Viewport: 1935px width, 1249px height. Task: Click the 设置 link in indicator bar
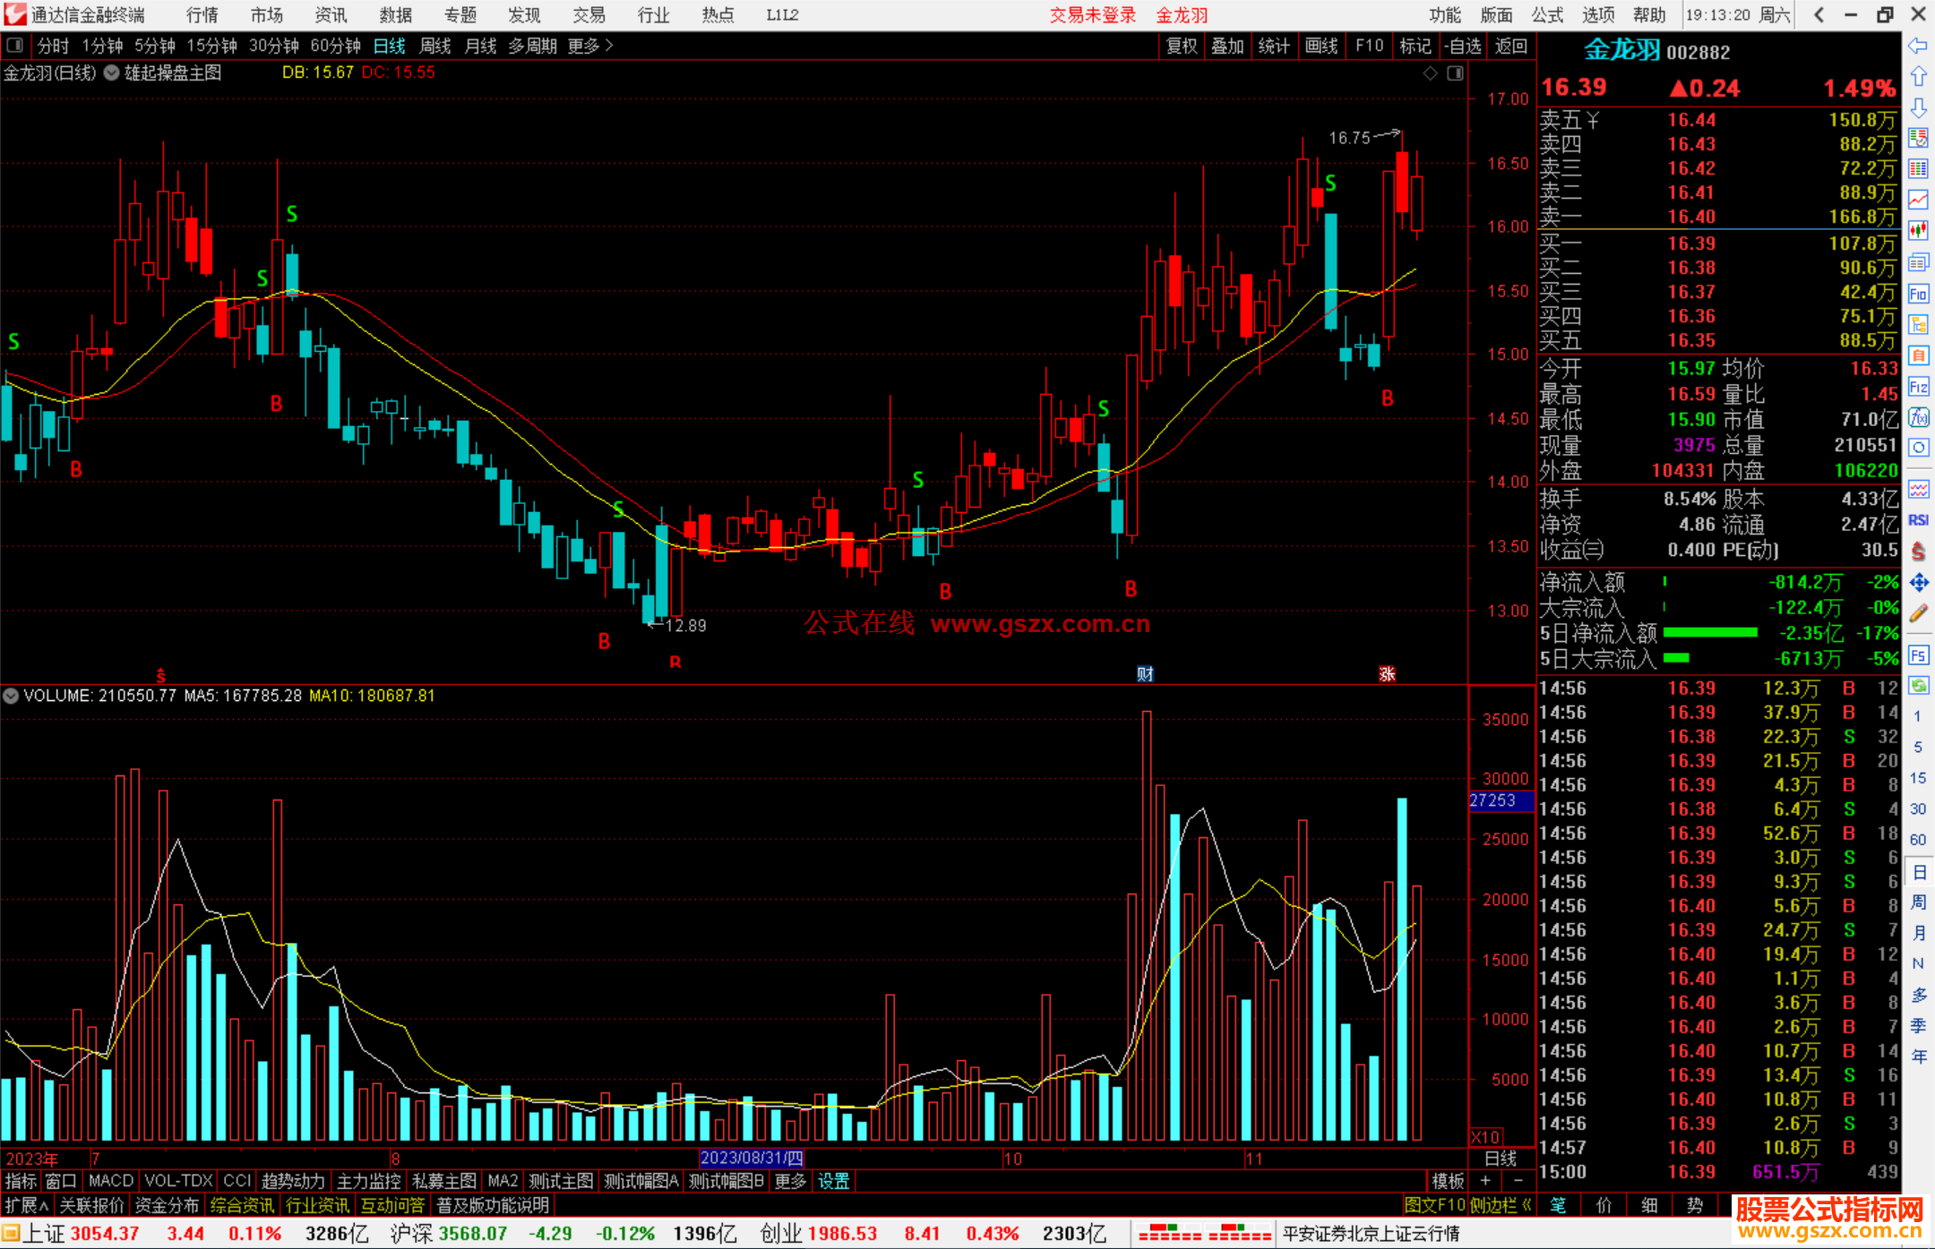point(833,1181)
